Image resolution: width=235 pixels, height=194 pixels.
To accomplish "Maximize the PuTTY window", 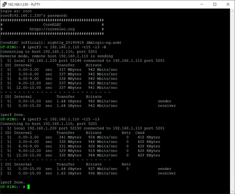I will click(x=215, y=4).
